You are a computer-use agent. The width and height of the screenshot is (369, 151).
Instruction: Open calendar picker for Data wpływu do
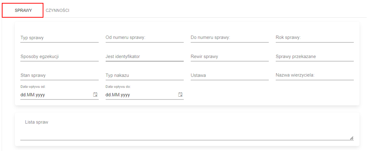(x=181, y=95)
